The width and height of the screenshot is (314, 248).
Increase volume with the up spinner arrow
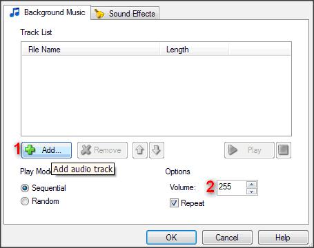click(252, 184)
